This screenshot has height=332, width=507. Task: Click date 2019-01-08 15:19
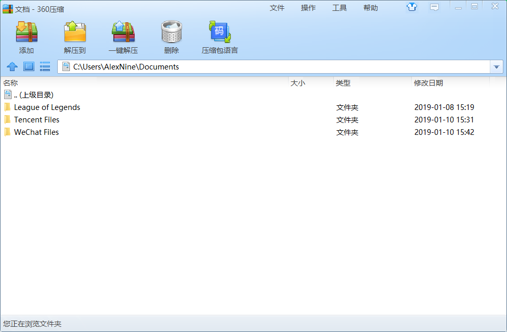tap(444, 107)
